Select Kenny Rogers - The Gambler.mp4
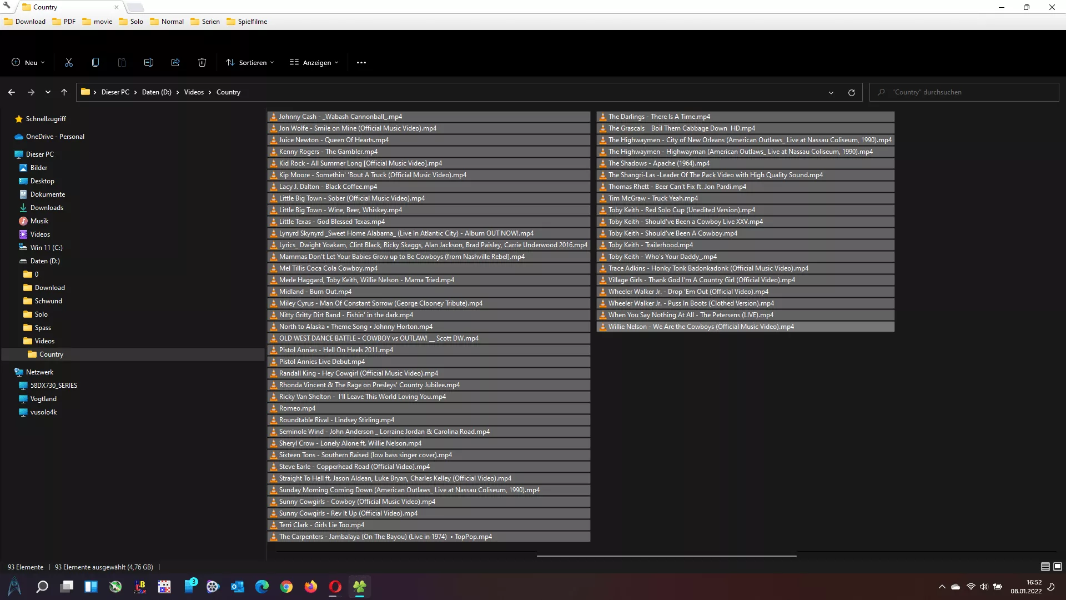1066x600 pixels. click(429, 152)
